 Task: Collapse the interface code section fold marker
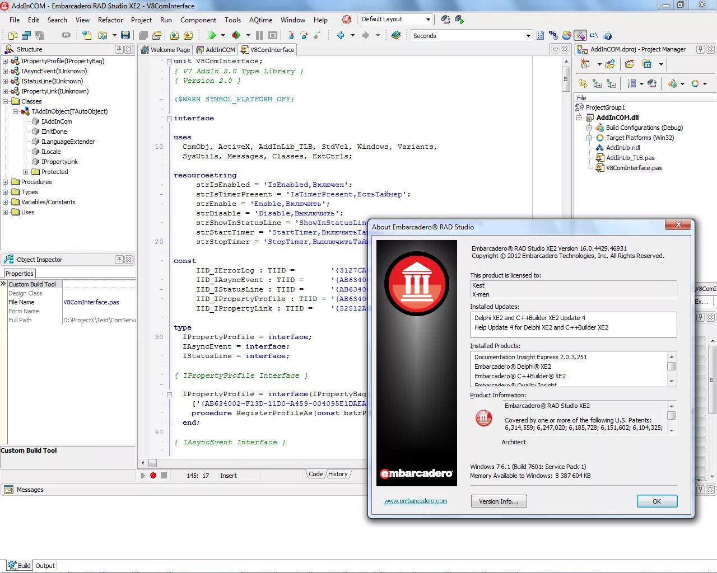169,119
